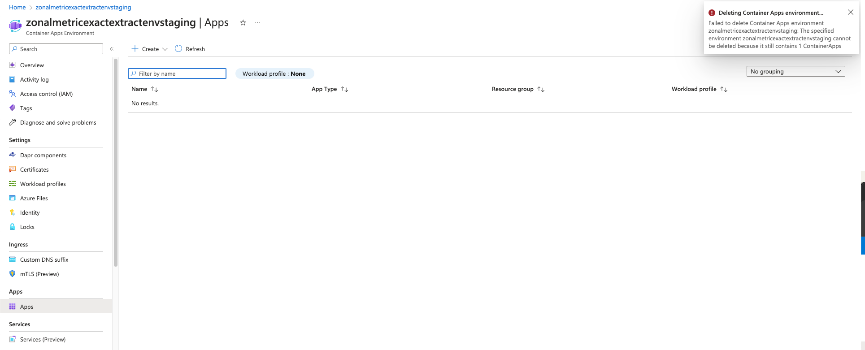Focus the Filter by name field
The height and width of the screenshot is (350, 865).
click(x=177, y=73)
